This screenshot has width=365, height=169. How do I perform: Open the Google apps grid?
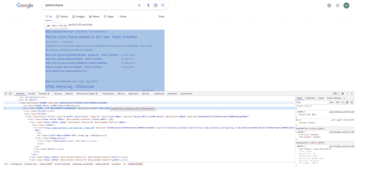click(338, 6)
